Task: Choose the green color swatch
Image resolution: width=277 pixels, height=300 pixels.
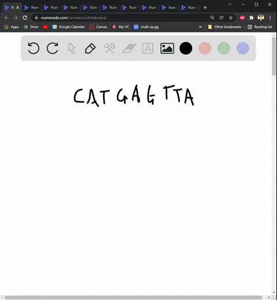Action: click(x=224, y=48)
